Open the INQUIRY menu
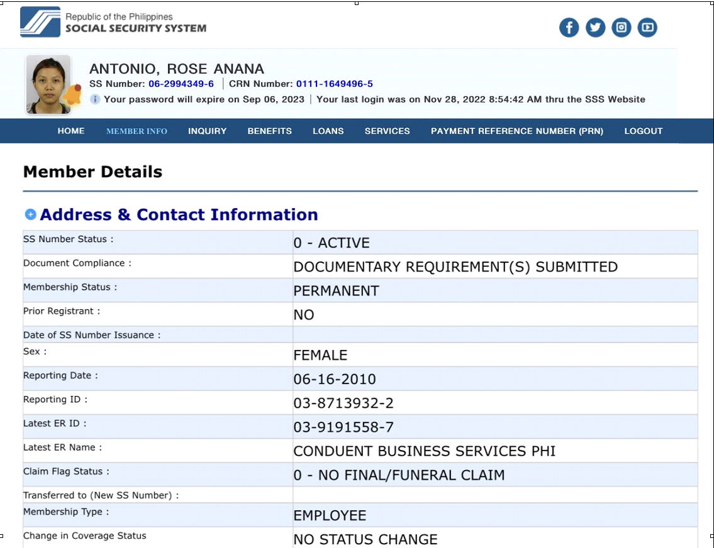The image size is (714, 548). tap(207, 131)
